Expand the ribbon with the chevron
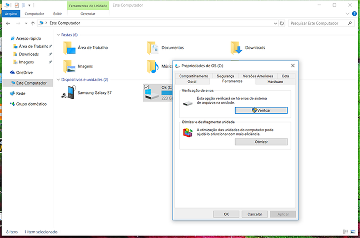 [x=347, y=14]
